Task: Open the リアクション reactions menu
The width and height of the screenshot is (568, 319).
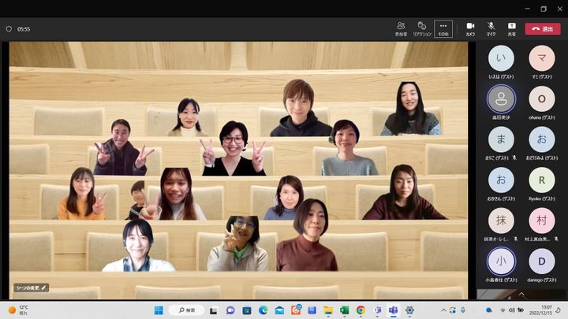Action: pos(422,28)
